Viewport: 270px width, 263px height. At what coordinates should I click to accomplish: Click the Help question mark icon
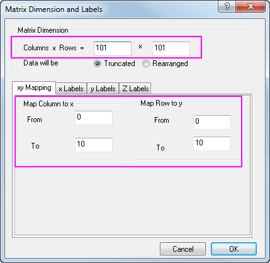tap(227, 6)
